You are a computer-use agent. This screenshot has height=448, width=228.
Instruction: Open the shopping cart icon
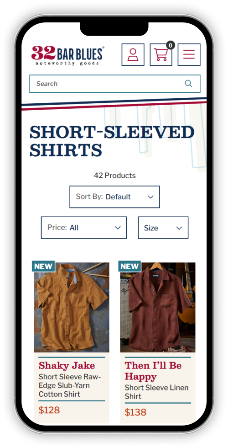pyautogui.click(x=161, y=54)
